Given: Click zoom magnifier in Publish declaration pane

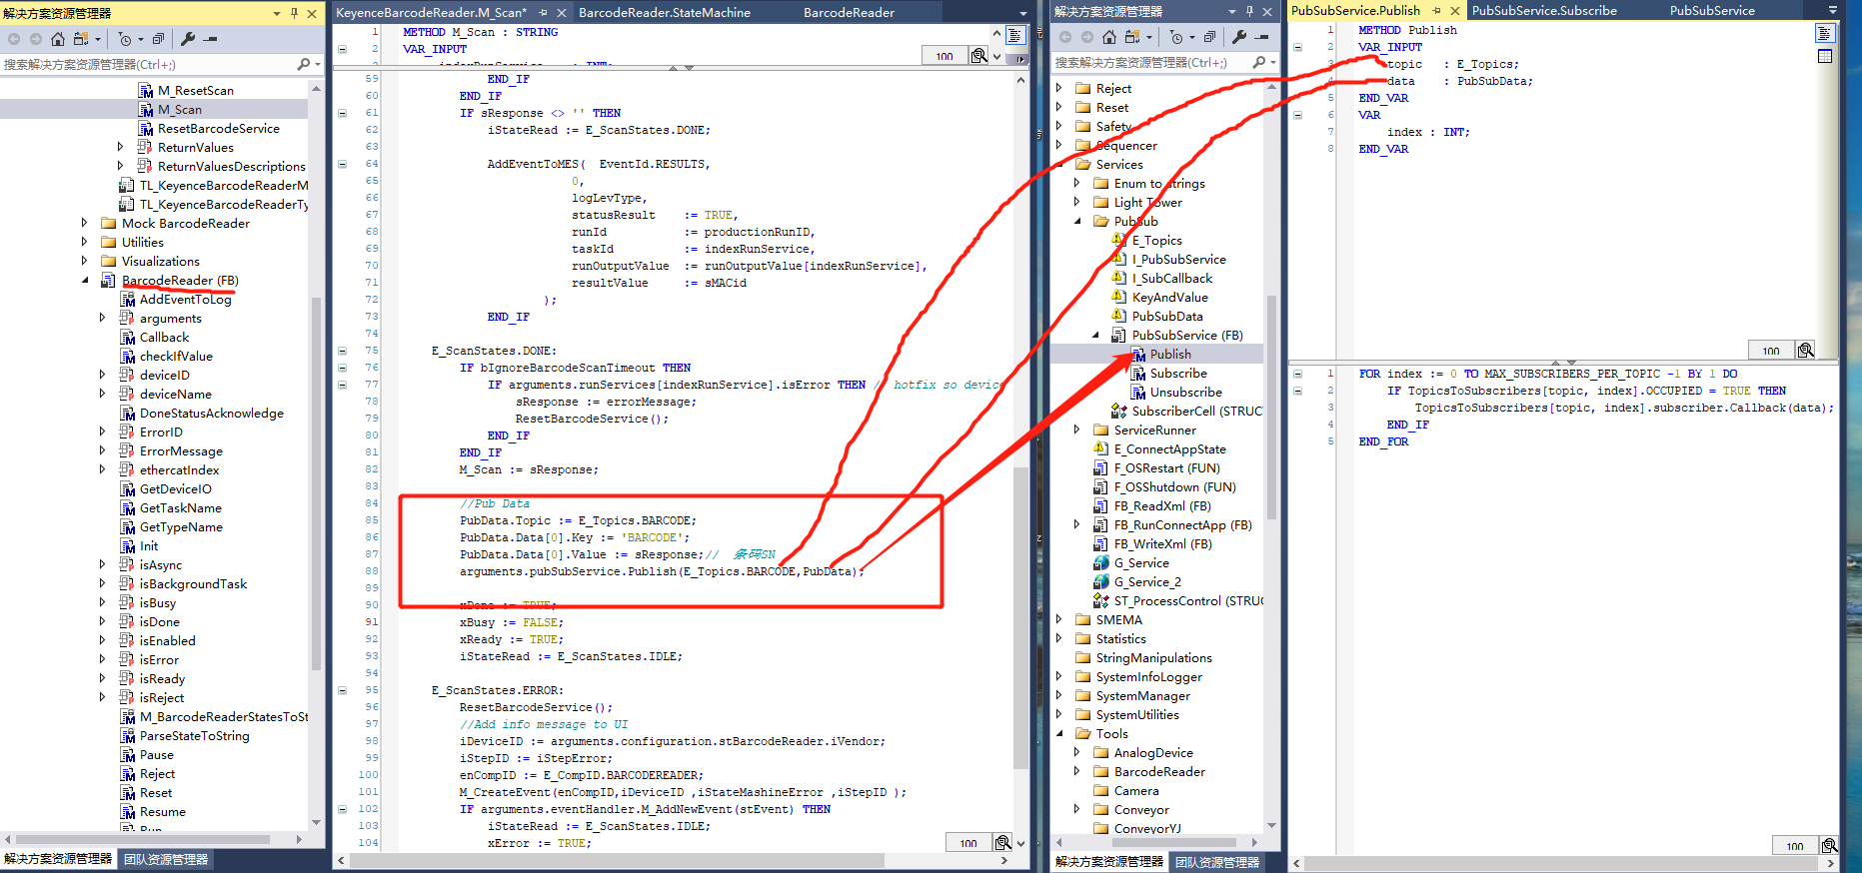Looking at the screenshot, I should [x=1805, y=350].
